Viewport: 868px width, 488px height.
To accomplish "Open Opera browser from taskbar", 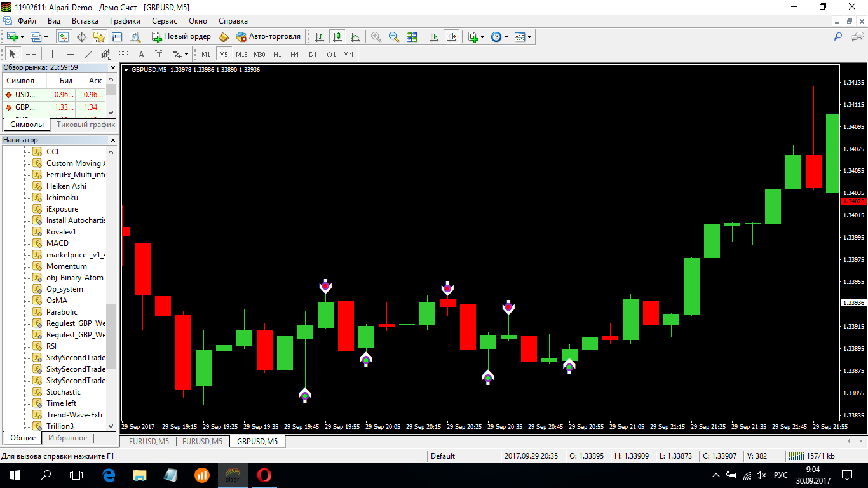I will (x=265, y=475).
